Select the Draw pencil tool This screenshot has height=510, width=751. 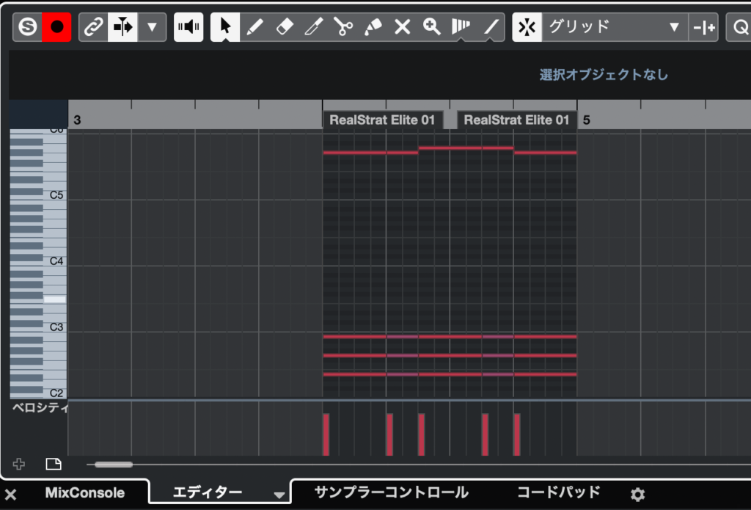pyautogui.click(x=254, y=28)
